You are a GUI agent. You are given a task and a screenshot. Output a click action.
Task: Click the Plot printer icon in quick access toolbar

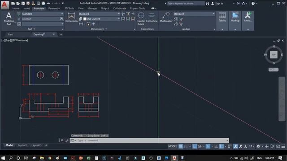click(43, 3)
